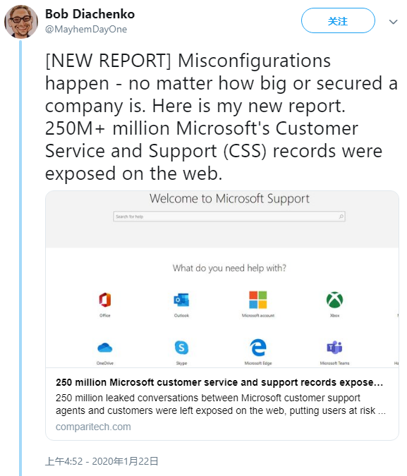The height and width of the screenshot is (476, 407).
Task: Expand the tweet options chevron
Action: 394,22
